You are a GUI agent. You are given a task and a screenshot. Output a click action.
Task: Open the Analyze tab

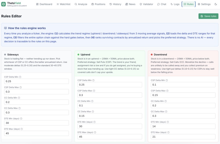tap(81, 4)
